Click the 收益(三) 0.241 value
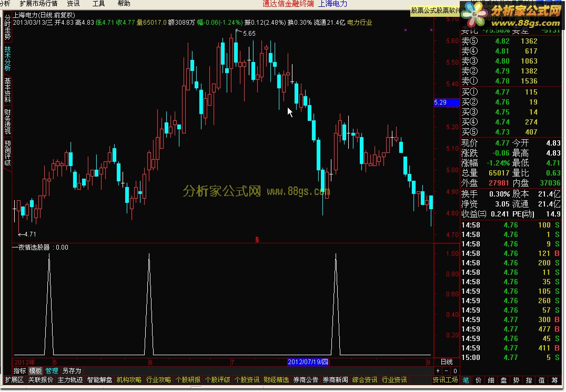Image resolution: width=566 pixels, height=392 pixels. point(500,214)
